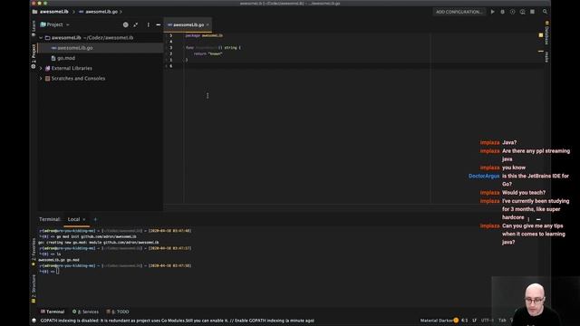Close the Local terminal session tab
The height and width of the screenshot is (326, 580).
click(x=84, y=219)
